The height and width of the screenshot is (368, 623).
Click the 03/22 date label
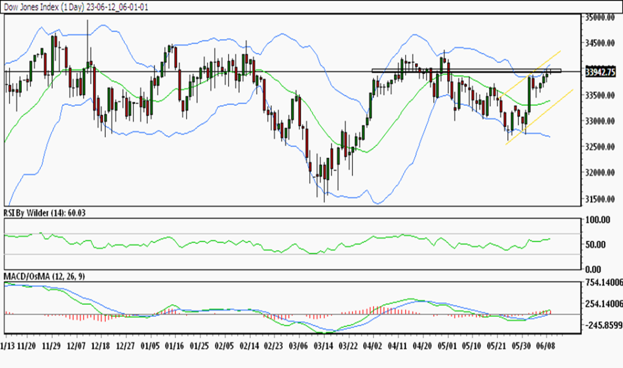click(x=348, y=345)
